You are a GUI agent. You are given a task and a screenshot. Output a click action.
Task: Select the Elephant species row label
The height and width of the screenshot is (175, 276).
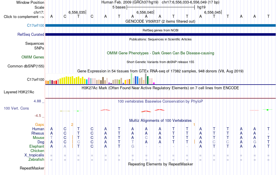(37, 146)
